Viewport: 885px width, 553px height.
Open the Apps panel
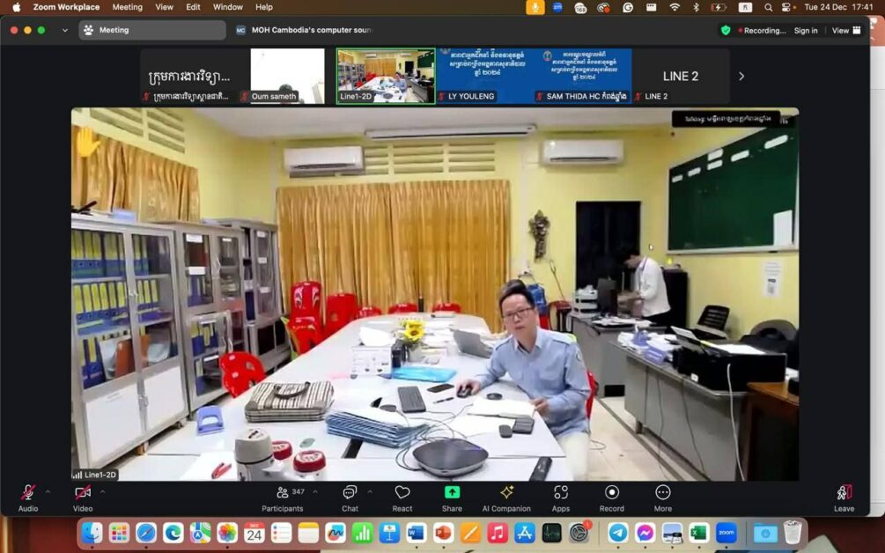coord(561,494)
